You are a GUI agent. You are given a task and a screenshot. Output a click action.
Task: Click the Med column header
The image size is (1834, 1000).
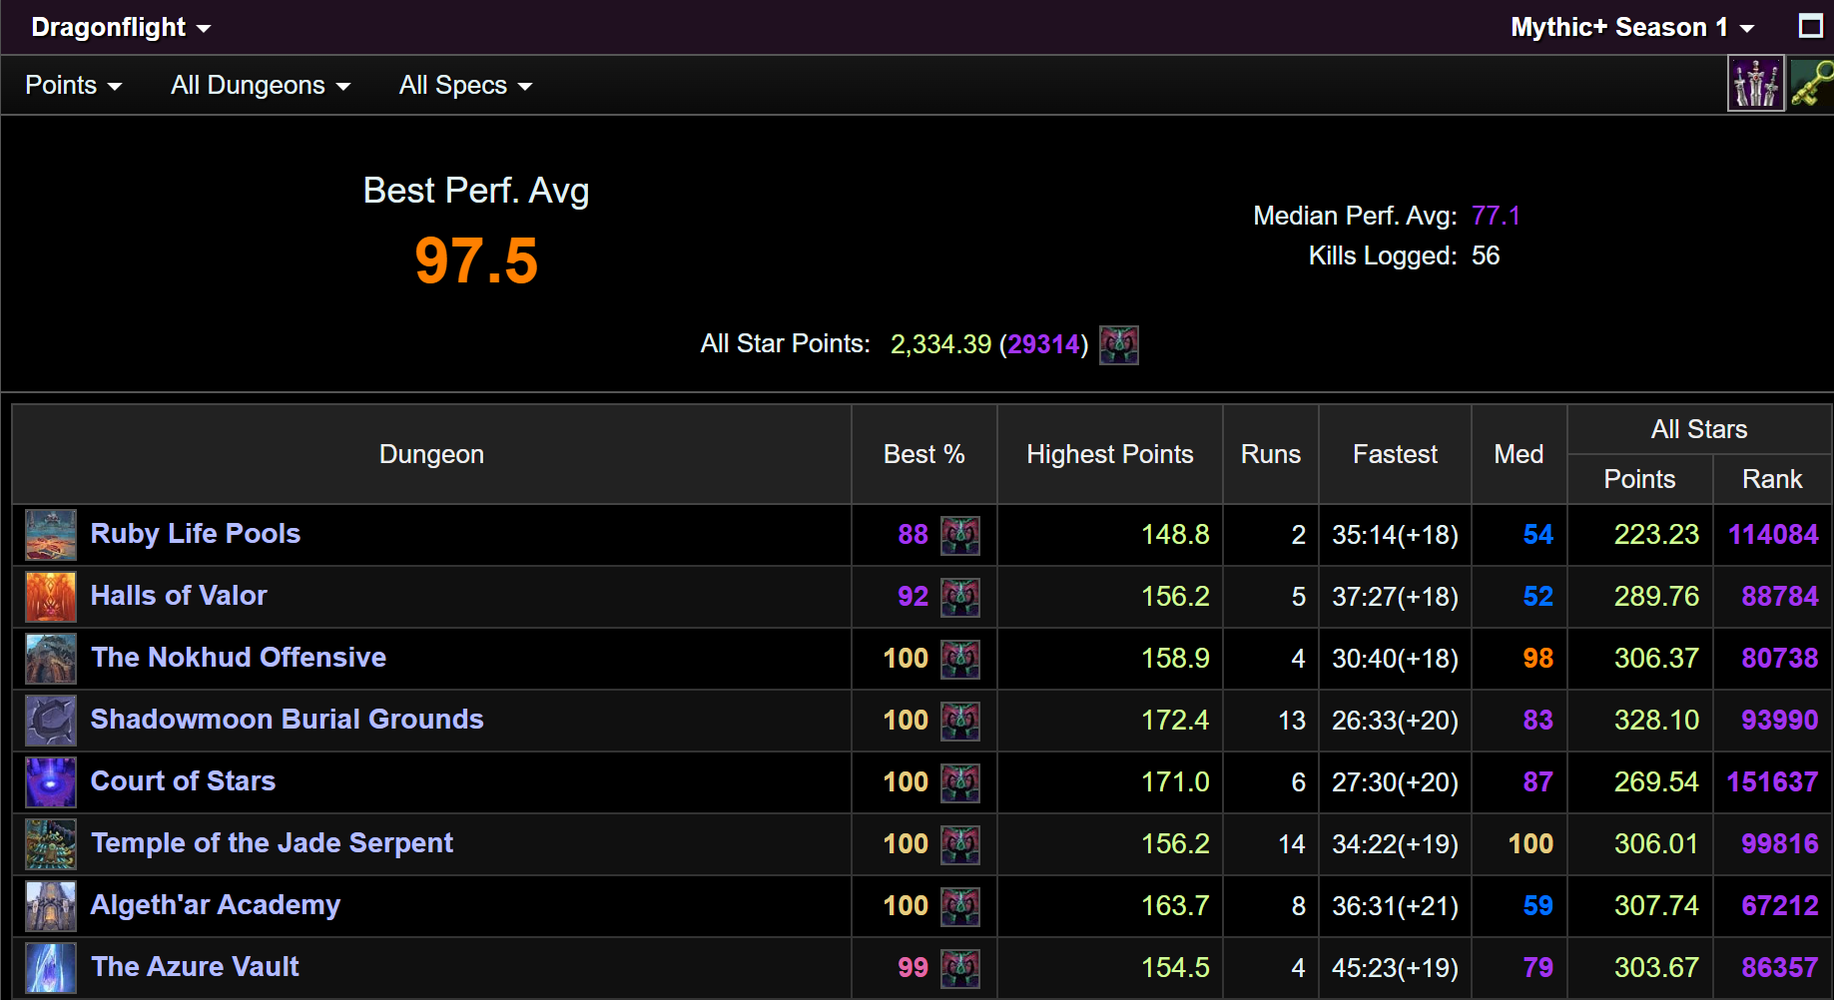[1519, 454]
